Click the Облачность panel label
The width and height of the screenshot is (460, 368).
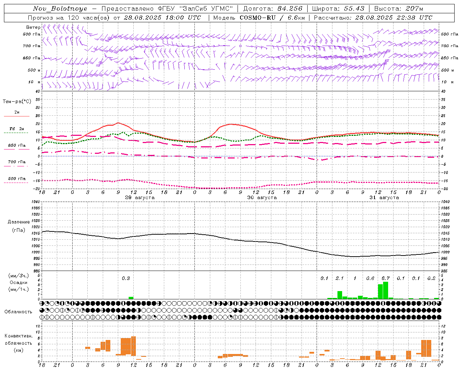click(x=18, y=312)
